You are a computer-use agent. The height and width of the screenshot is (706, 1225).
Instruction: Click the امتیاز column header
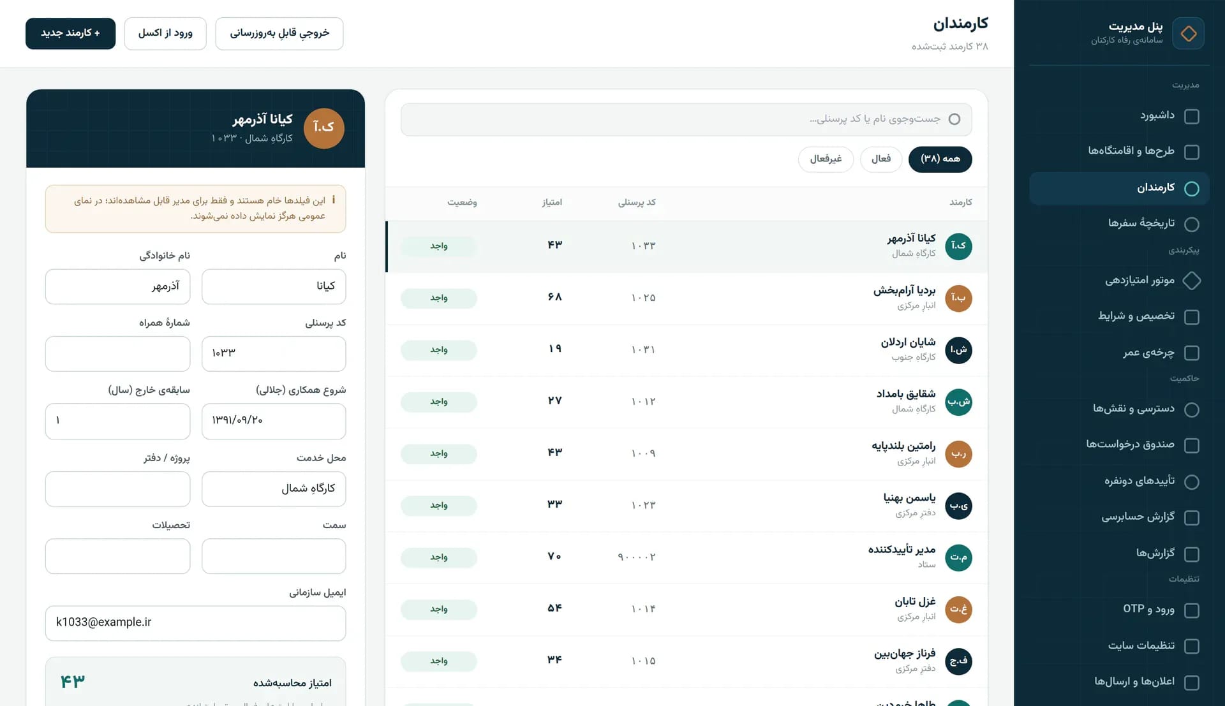[x=552, y=202]
